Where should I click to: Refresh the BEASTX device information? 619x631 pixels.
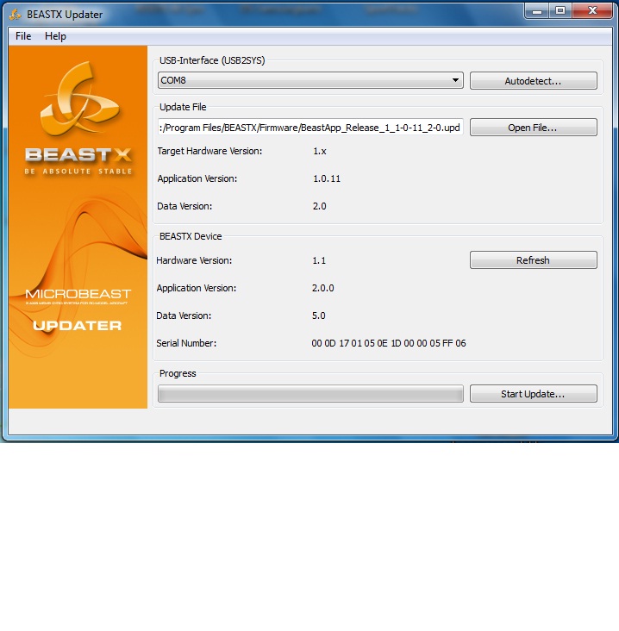tap(533, 260)
